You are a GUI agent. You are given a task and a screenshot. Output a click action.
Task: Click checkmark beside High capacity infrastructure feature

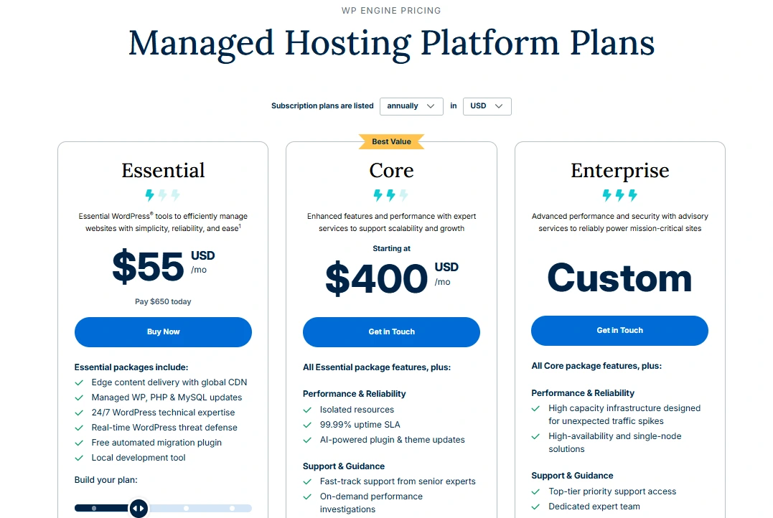click(x=535, y=408)
